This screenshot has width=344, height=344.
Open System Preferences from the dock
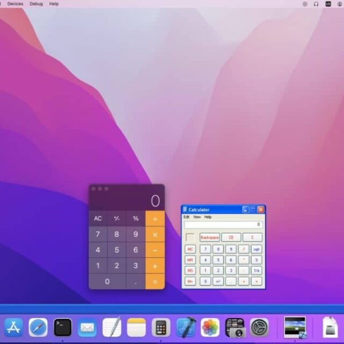[259, 327]
